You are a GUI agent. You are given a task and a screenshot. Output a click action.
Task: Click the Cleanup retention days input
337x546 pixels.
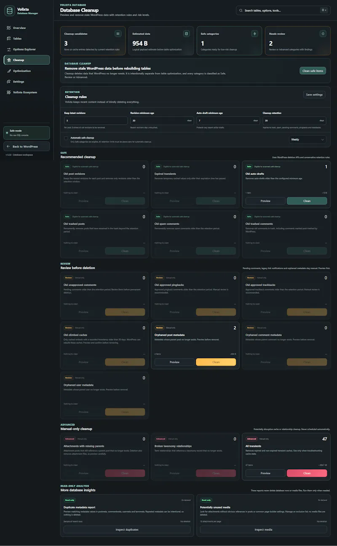294,120
